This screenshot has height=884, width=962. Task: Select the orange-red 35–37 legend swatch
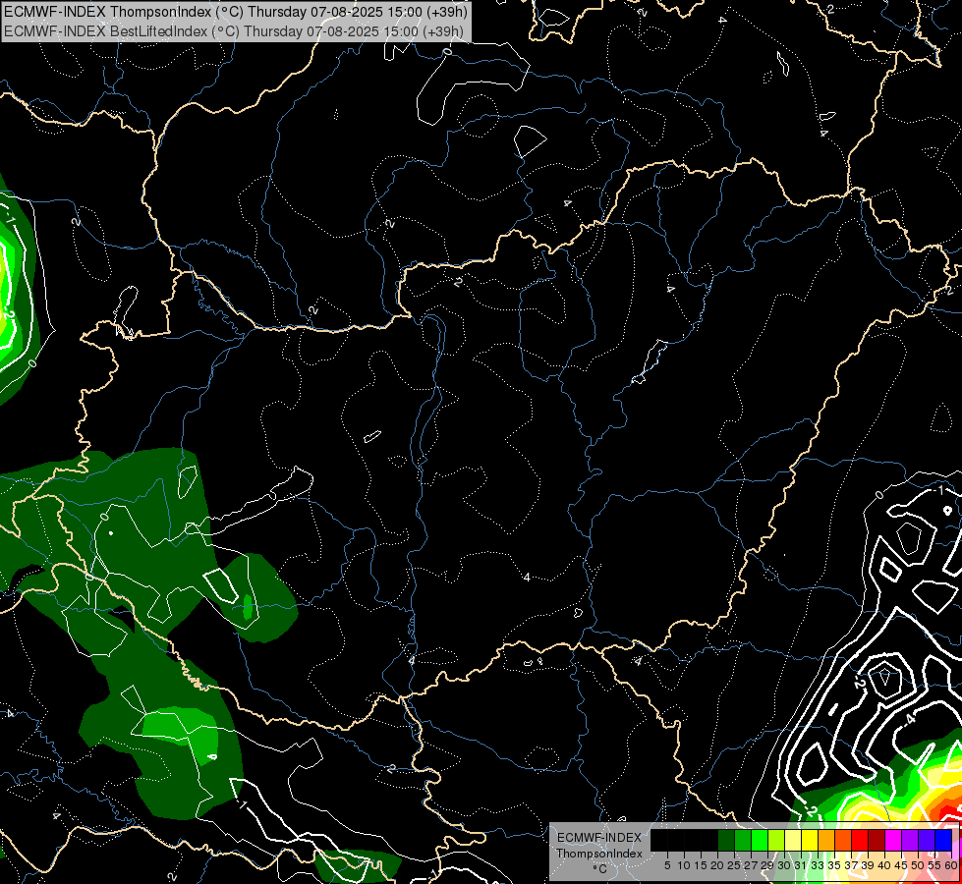pos(843,840)
